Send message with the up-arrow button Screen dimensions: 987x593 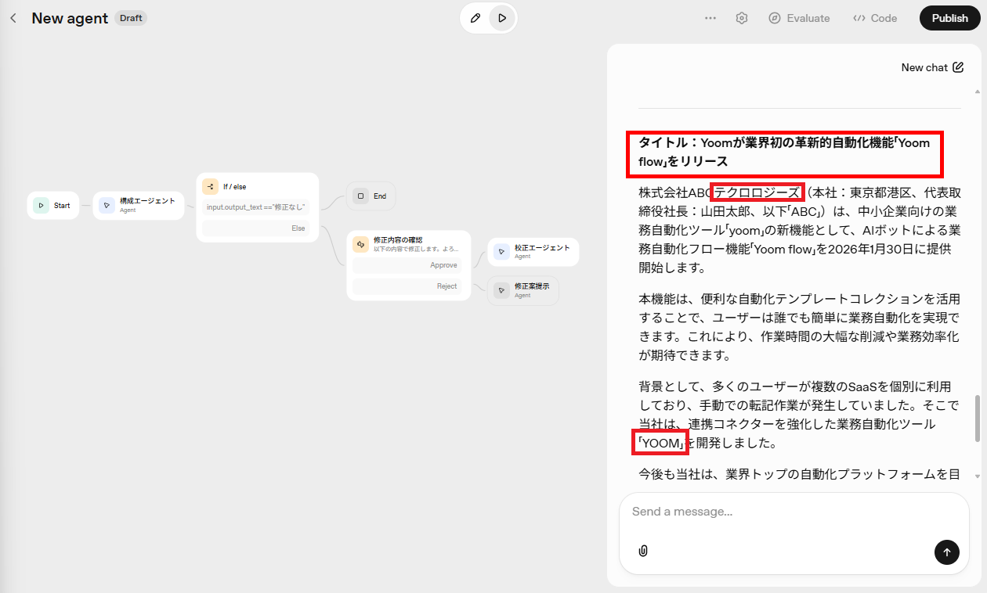click(946, 552)
